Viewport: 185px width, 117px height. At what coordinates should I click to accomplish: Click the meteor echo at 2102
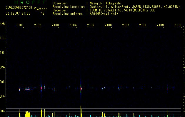pos(41,88)
